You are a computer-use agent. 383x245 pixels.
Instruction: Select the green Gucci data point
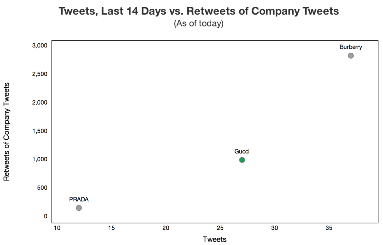pos(242,160)
